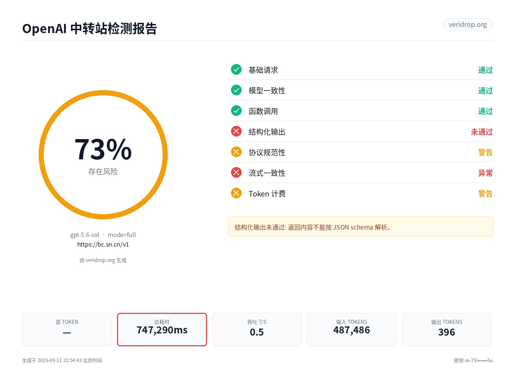The image size is (515, 368).
Task: Click the 由 veridrop.org 生成 credit text
Action: pos(103,260)
